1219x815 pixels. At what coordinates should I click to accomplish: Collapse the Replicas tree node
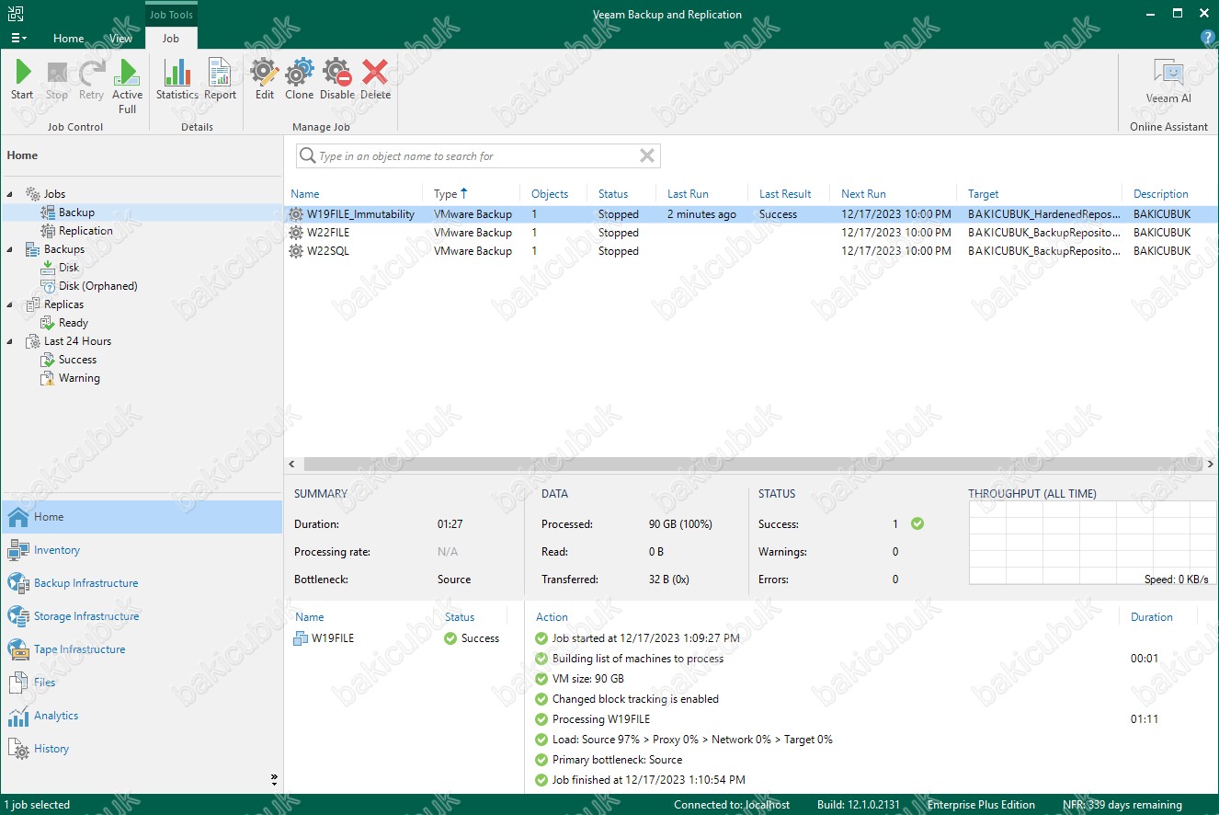10,304
